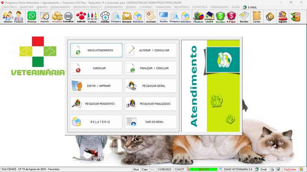Open the Finanças money icon
Viewport: 307px width, 172px height.
pyautogui.click(x=198, y=17)
